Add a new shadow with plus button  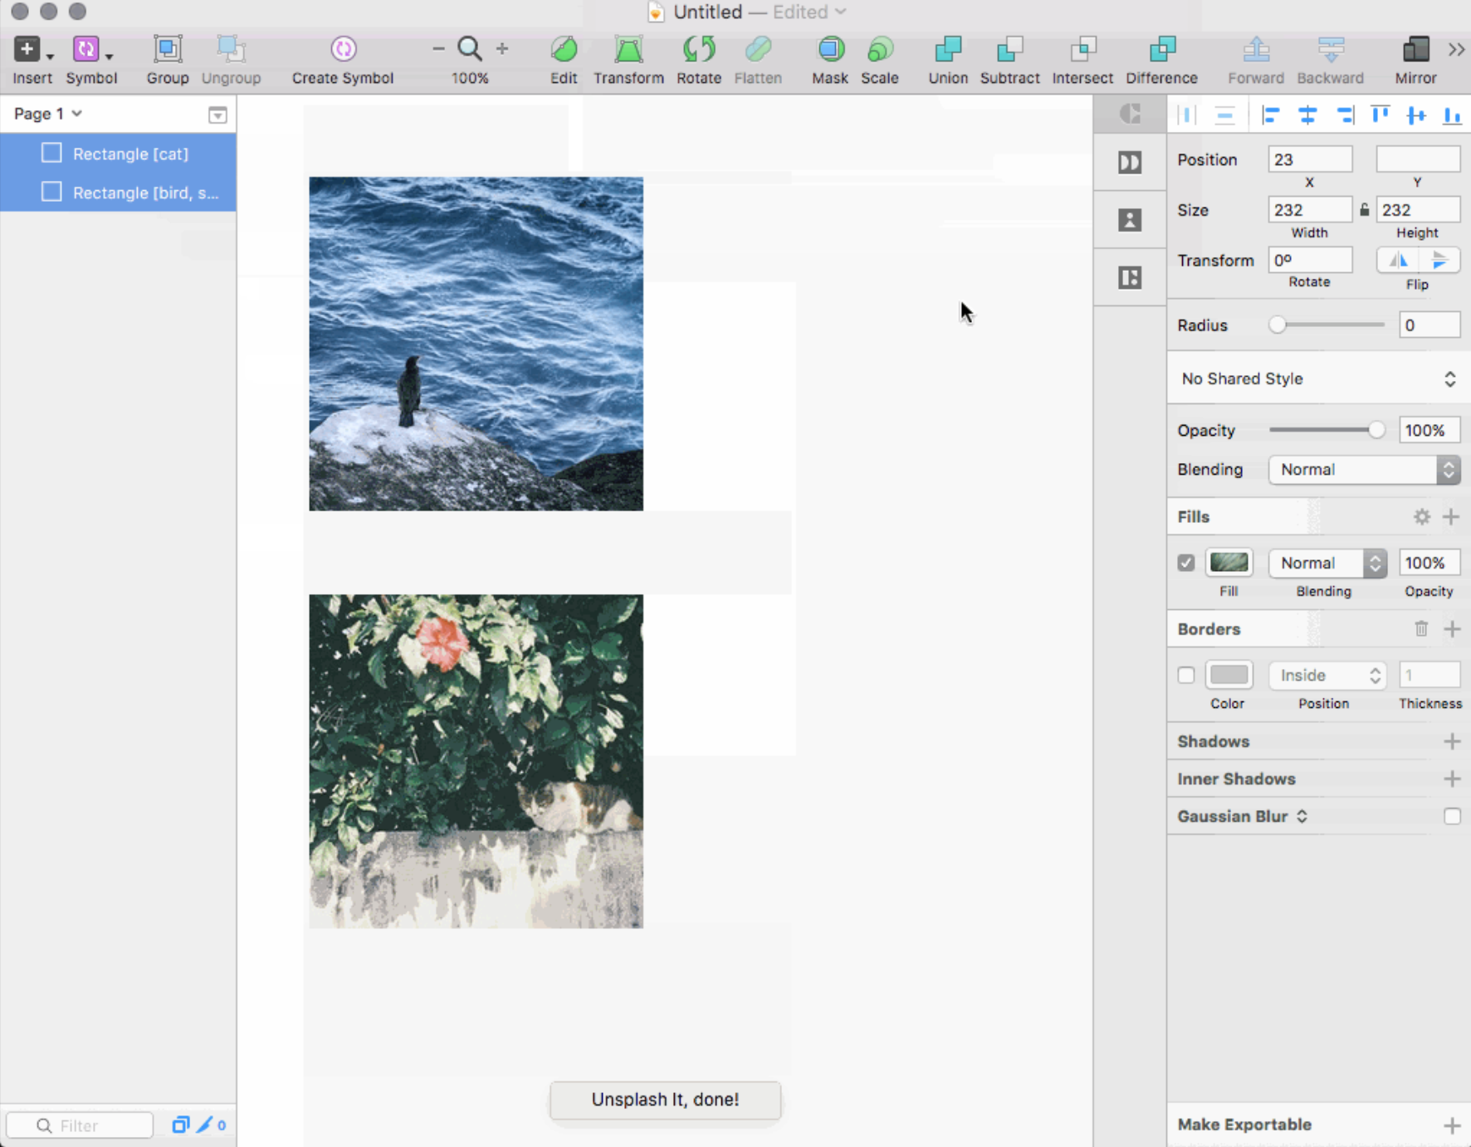(x=1454, y=741)
